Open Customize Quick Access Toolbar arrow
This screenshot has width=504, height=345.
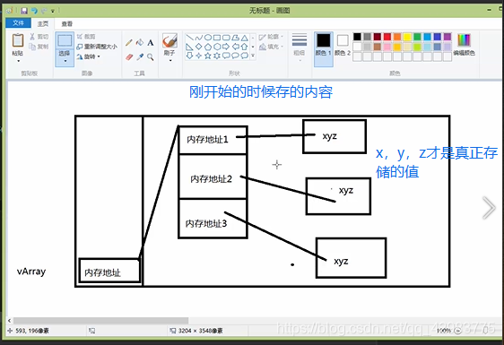pyautogui.click(x=53, y=11)
